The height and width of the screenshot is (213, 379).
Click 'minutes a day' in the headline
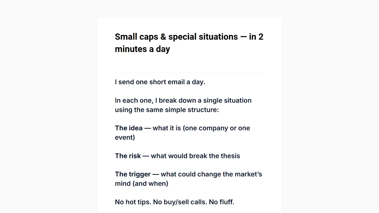142,49
